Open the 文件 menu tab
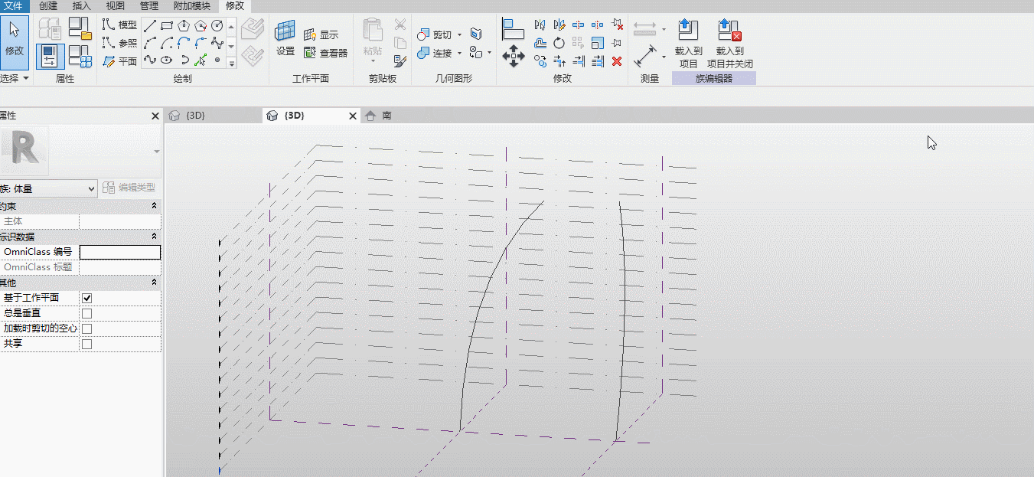1034x477 pixels. (15, 6)
